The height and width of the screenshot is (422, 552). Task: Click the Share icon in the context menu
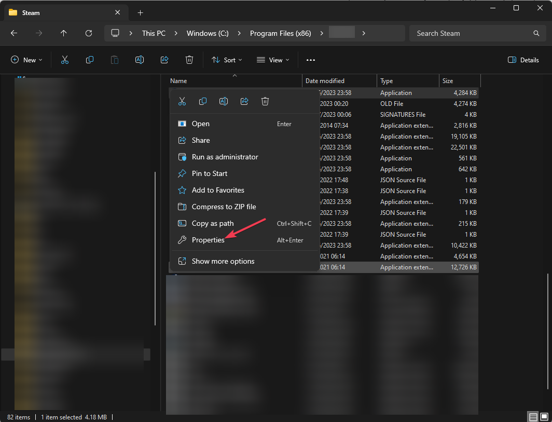[244, 101]
